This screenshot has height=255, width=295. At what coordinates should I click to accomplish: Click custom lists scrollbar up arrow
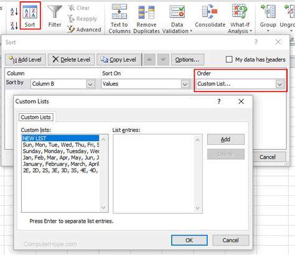(103, 139)
